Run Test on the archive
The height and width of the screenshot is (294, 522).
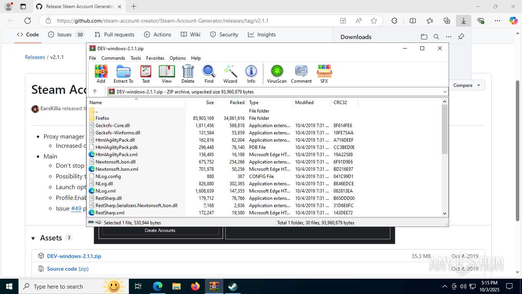click(x=146, y=74)
